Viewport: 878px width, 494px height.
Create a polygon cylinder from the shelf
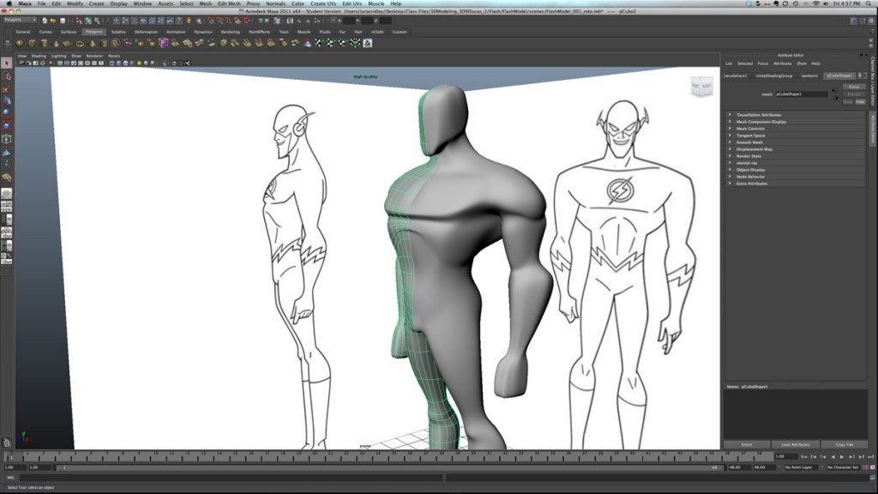44,43
